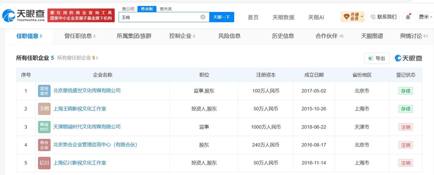The height and width of the screenshot is (175, 434).
Task: Select the 查老板 search tab
Action: coord(147,9)
